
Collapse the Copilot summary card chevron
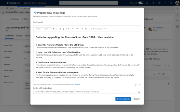[169, 44]
